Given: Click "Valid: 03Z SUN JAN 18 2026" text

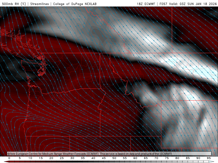Looking at the screenshot, I should [193, 4].
